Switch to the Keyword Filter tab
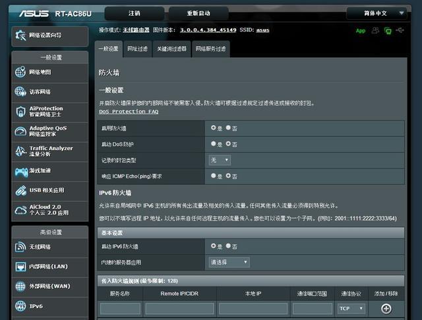The width and height of the screenshot is (422, 320). tap(171, 49)
